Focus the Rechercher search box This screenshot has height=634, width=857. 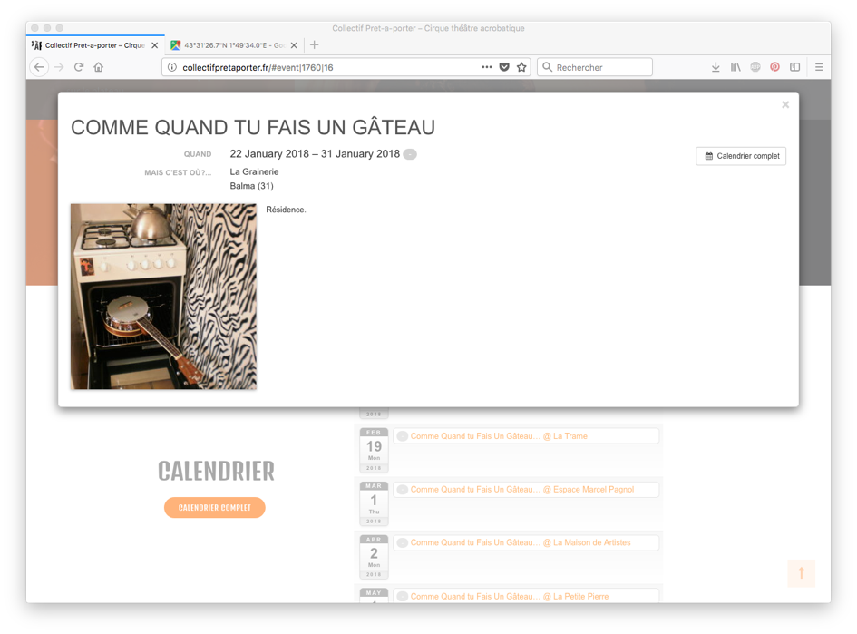pyautogui.click(x=595, y=67)
